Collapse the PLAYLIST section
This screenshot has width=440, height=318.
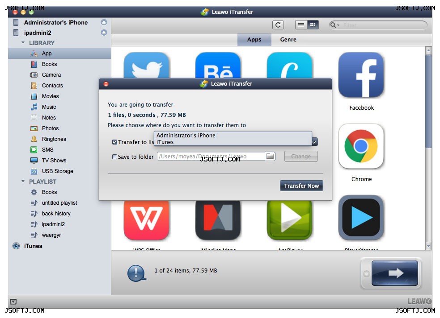click(23, 182)
